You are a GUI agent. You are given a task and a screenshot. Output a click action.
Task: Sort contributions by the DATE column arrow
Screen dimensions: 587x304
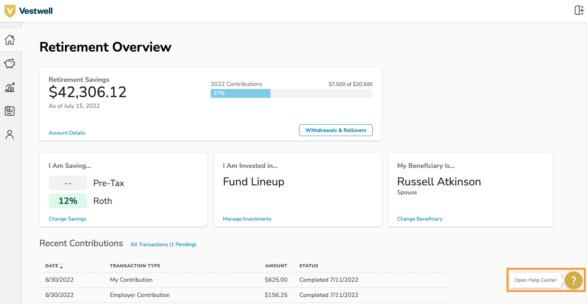pos(61,266)
